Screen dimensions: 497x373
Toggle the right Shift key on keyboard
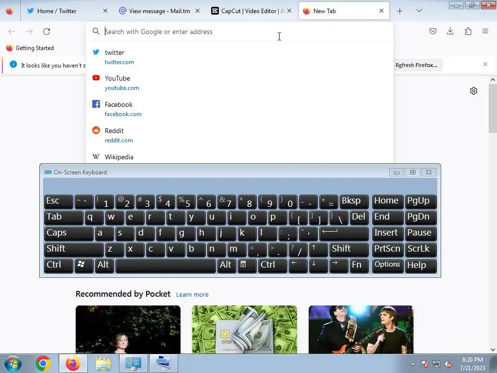(x=348, y=250)
